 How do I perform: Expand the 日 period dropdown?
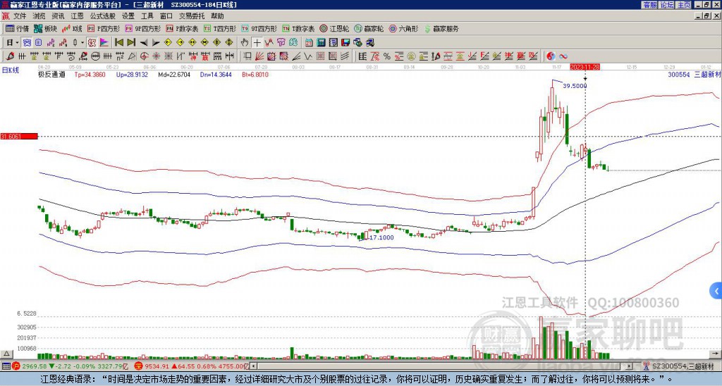(17, 42)
